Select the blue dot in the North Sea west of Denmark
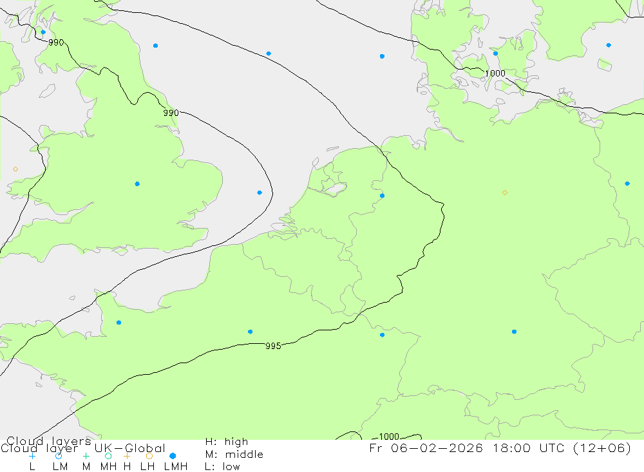The width and height of the screenshot is (644, 472). coord(382,56)
